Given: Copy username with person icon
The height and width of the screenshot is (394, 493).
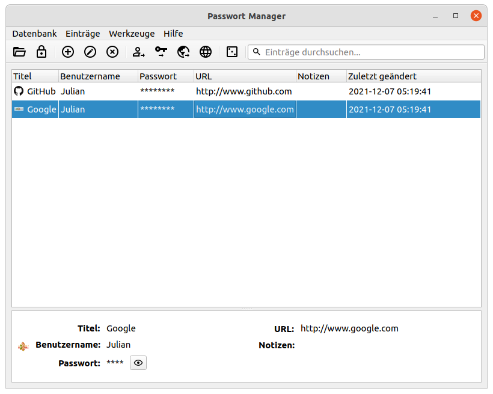Looking at the screenshot, I should 138,52.
